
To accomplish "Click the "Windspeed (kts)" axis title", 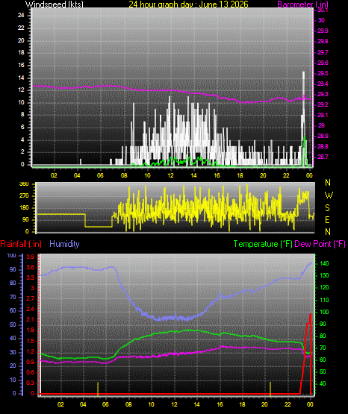I will (x=55, y=4).
